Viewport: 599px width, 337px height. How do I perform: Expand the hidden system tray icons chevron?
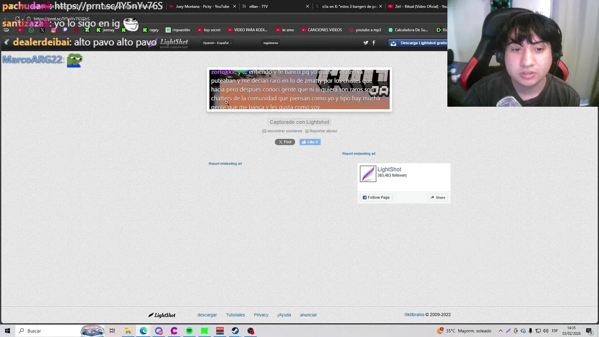[501, 331]
